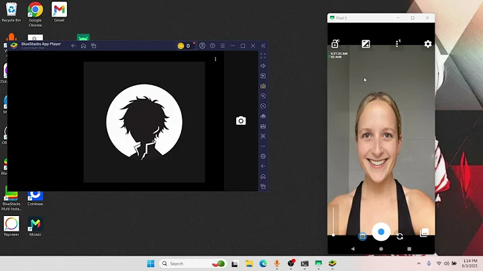
Task: Open the help question mark in BlueStacks
Action: [213, 46]
